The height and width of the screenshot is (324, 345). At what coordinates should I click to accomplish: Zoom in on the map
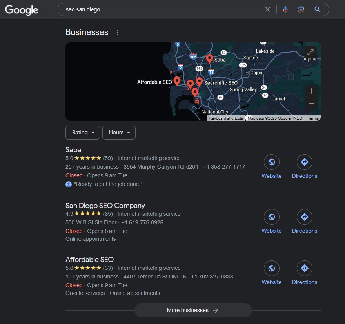pos(311,91)
